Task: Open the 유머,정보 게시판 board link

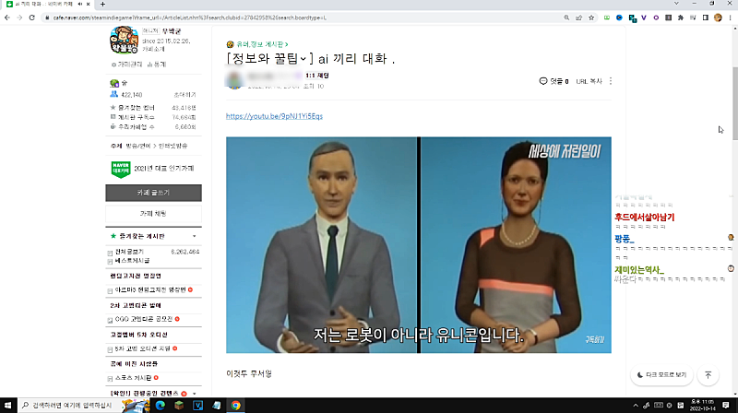Action: pyautogui.click(x=262, y=44)
